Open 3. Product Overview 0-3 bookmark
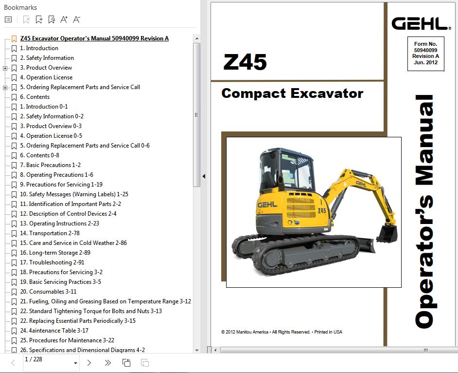Image resolution: width=458 pixels, height=373 pixels. (51, 126)
